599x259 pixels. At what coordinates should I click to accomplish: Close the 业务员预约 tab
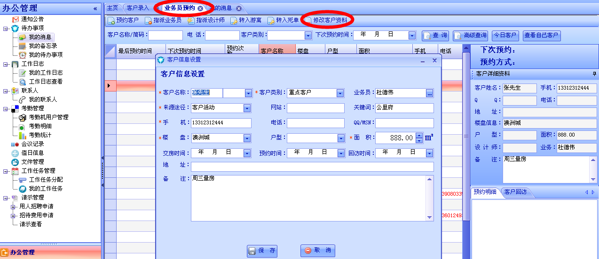point(200,8)
